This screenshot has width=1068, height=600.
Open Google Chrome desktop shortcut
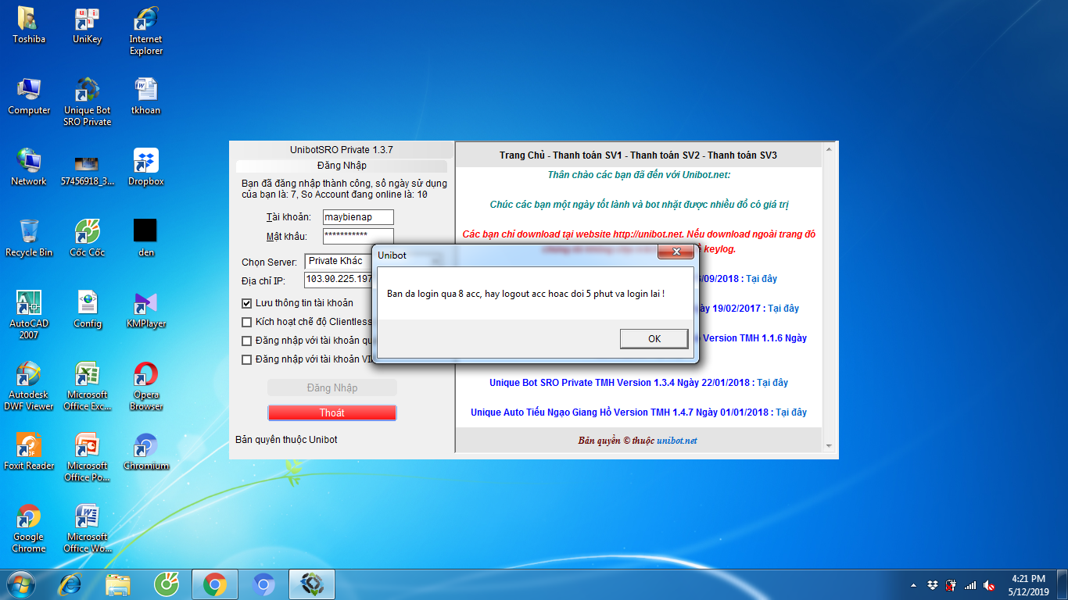29,528
